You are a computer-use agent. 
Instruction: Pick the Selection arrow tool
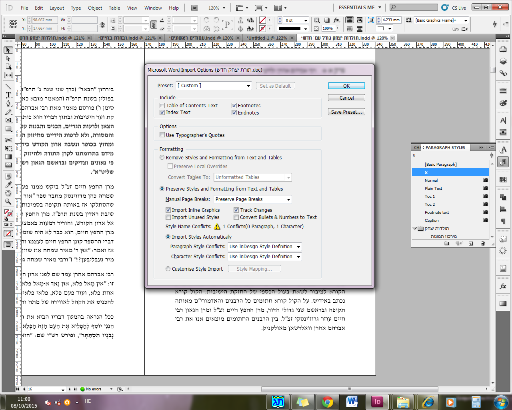tap(8, 50)
